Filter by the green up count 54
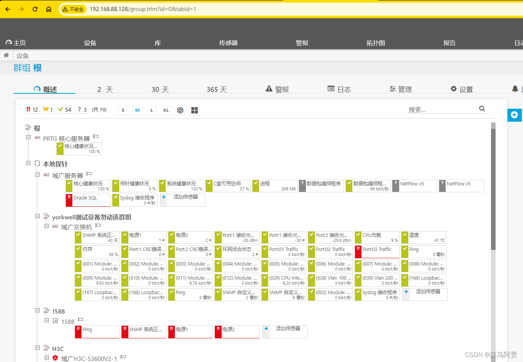This screenshot has height=362, width=523. pos(65,109)
